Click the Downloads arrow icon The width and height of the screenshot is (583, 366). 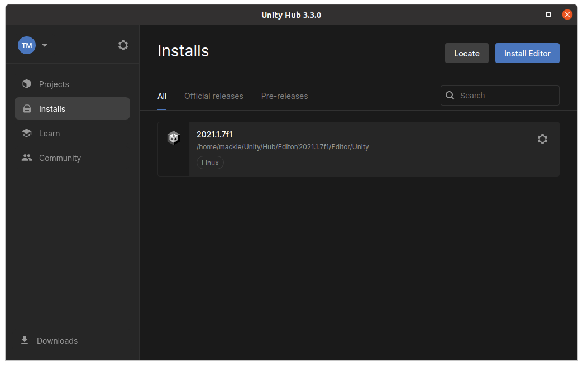click(25, 340)
